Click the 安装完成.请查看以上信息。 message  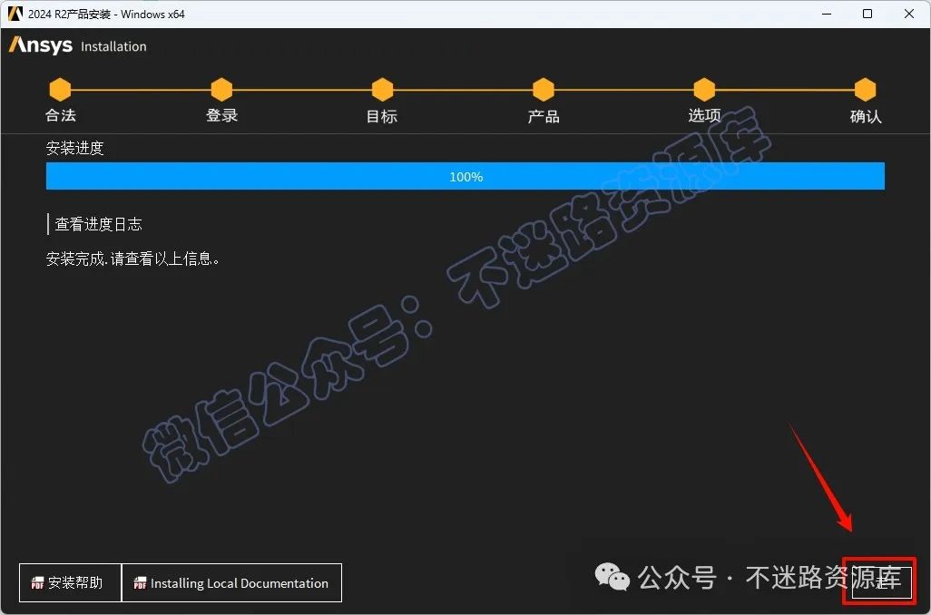point(133,259)
